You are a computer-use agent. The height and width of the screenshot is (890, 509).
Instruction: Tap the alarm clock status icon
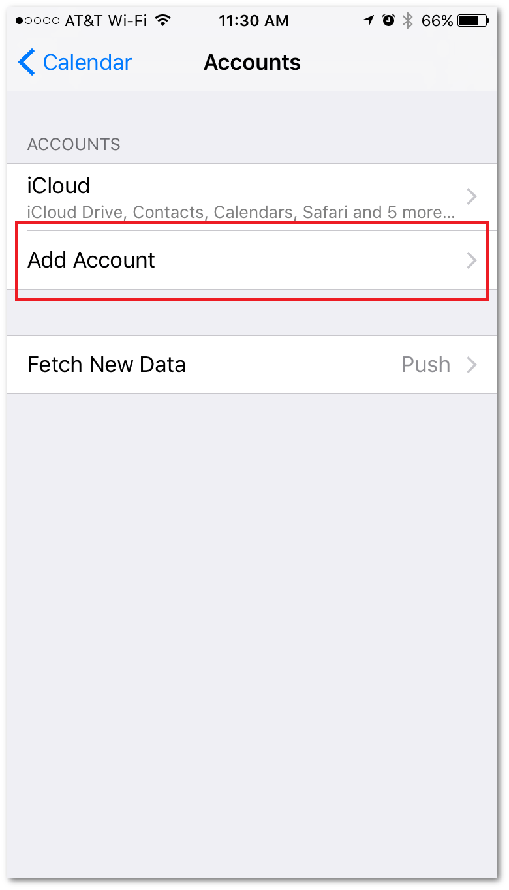coord(388,21)
